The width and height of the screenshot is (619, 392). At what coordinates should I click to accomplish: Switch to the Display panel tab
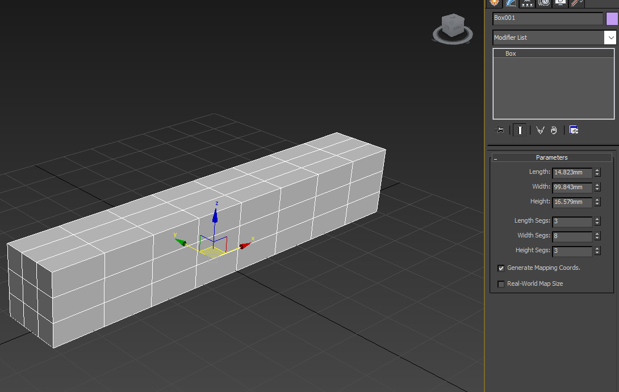tap(560, 3)
